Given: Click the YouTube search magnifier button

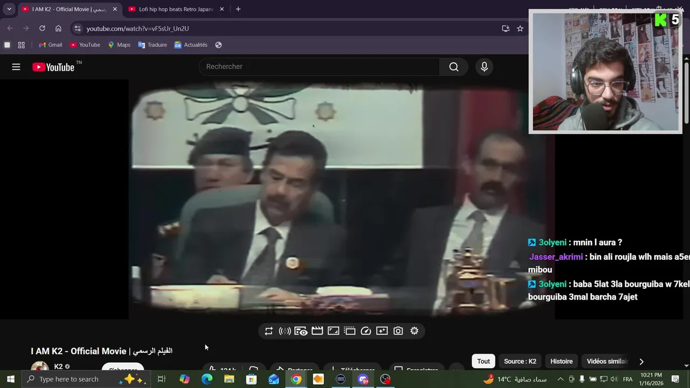Looking at the screenshot, I should pos(454,67).
